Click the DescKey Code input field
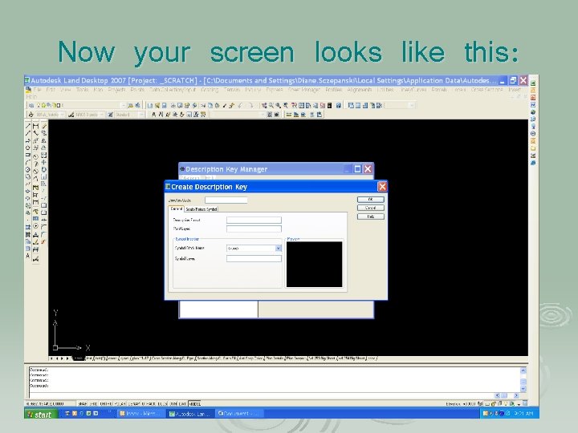Screen dimensions: 578x433 (226, 200)
